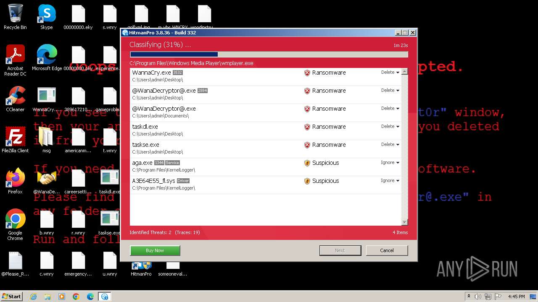Open the Start menu

tap(12, 296)
